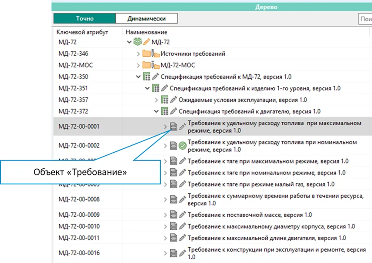This screenshot has height=263, width=372.
Task: Select key attribute cell МД-72-00-0010
Action: (x=79, y=226)
